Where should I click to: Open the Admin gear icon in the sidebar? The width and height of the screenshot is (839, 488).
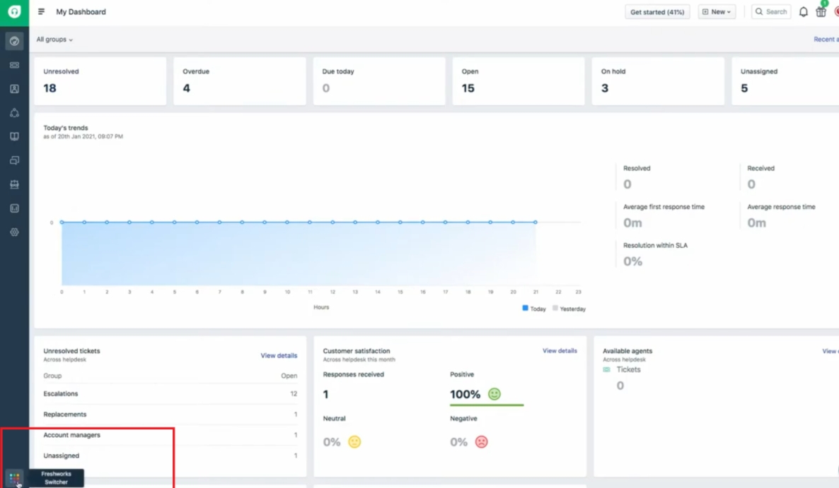14,232
